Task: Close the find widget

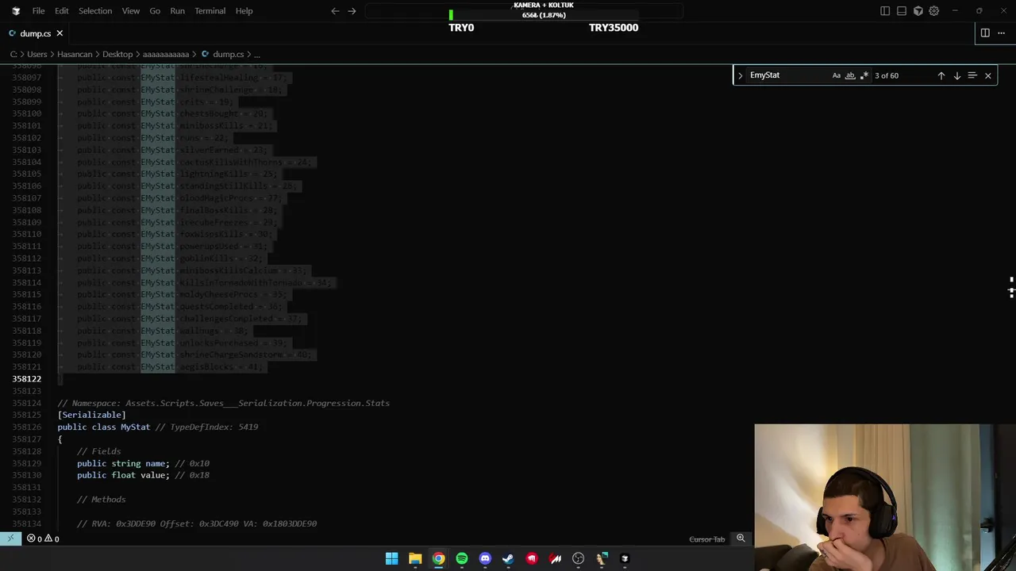Action: coord(988,75)
